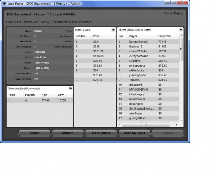Click the $10 + $1 Fee buy-in value

40,57
